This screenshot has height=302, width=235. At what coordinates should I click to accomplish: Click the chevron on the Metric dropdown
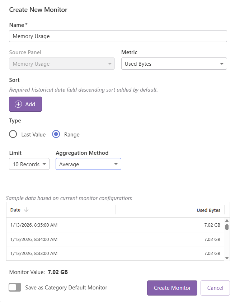222,64
